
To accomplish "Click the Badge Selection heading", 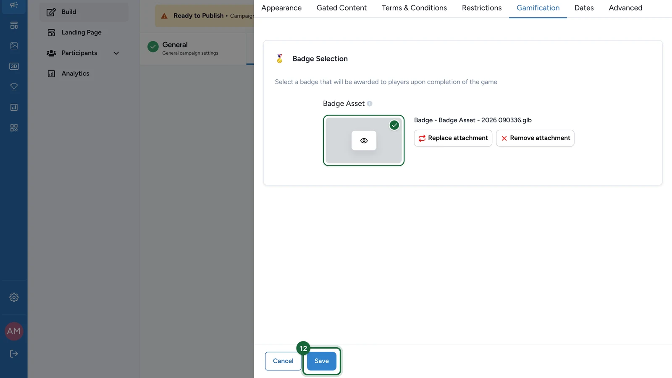I will tap(320, 59).
